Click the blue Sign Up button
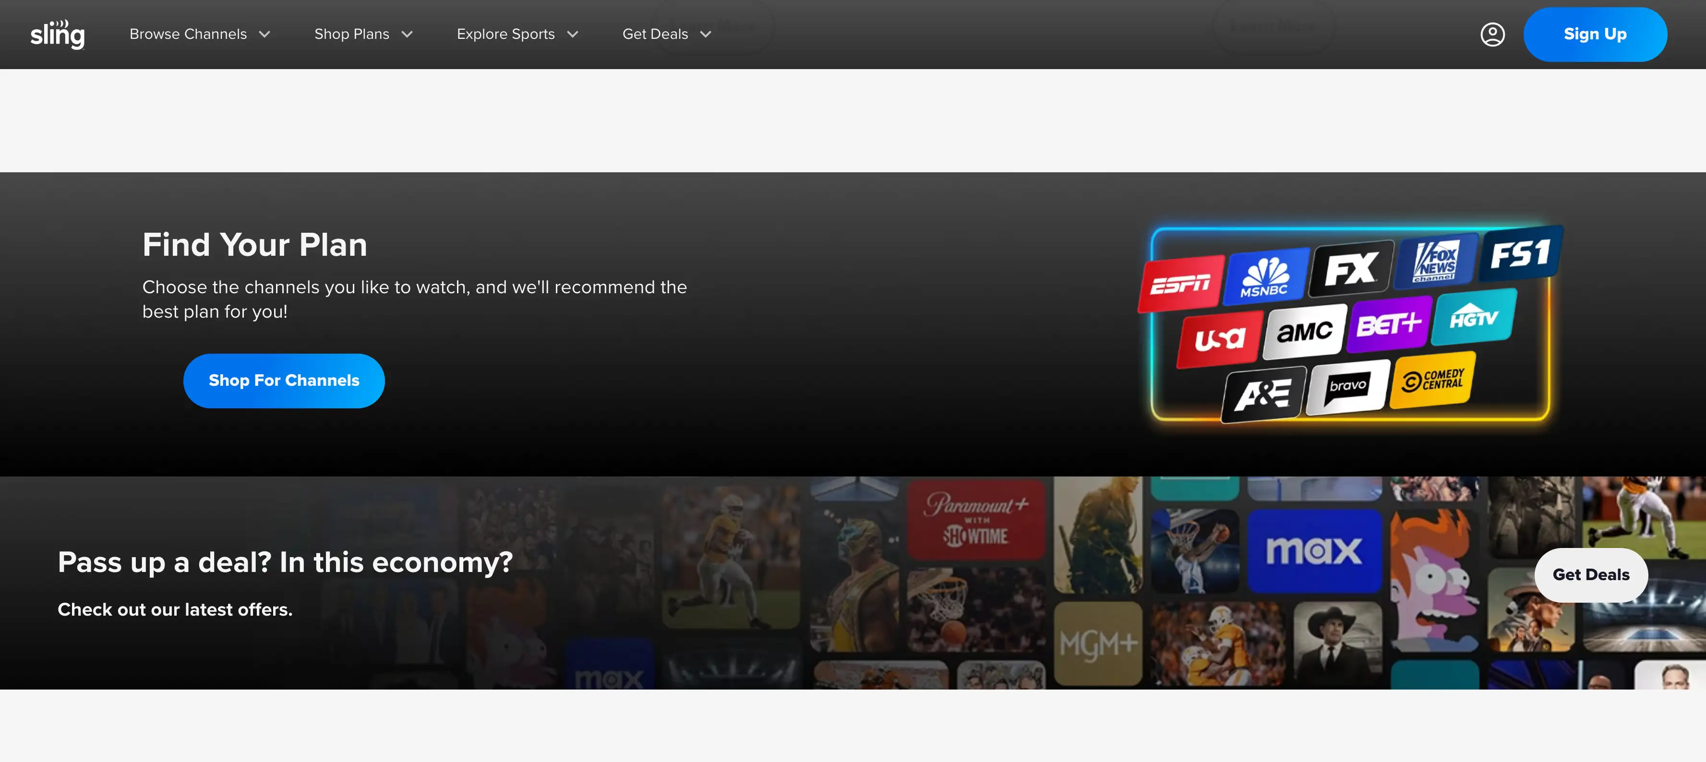This screenshot has height=762, width=1706. tap(1595, 35)
